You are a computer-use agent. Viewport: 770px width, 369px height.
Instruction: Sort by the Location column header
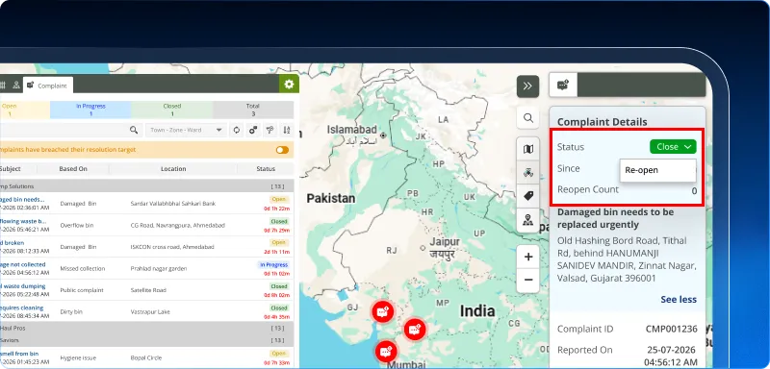(x=173, y=168)
